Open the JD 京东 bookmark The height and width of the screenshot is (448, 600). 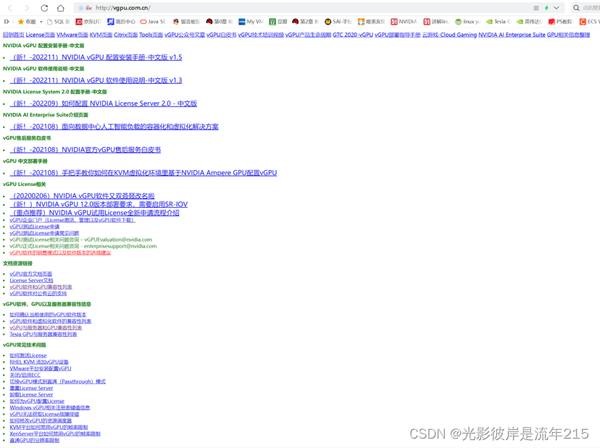(88, 22)
